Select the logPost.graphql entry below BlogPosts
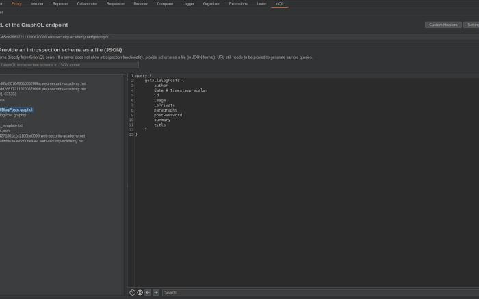Viewport: 479px width, 299px height. pos(13,115)
